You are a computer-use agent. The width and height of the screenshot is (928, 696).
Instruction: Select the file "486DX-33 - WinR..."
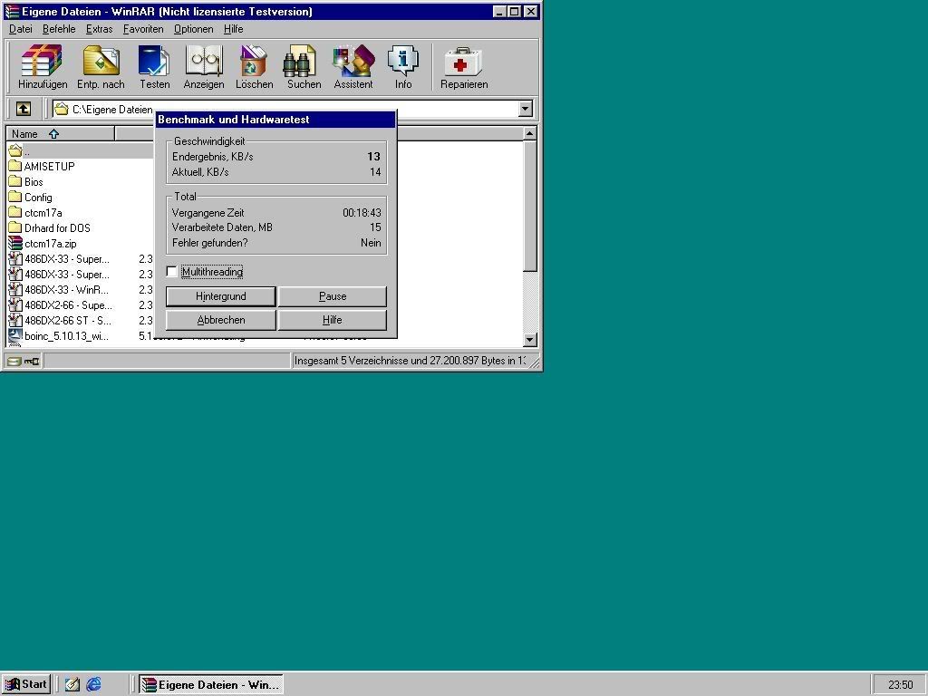coord(60,289)
